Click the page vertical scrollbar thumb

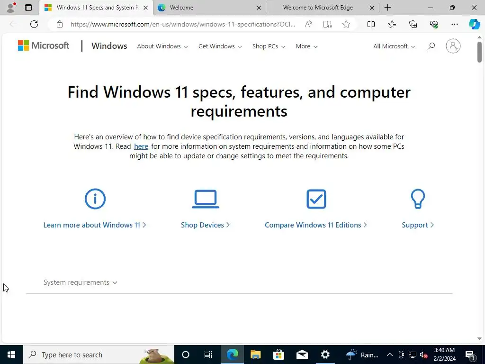click(x=479, y=52)
